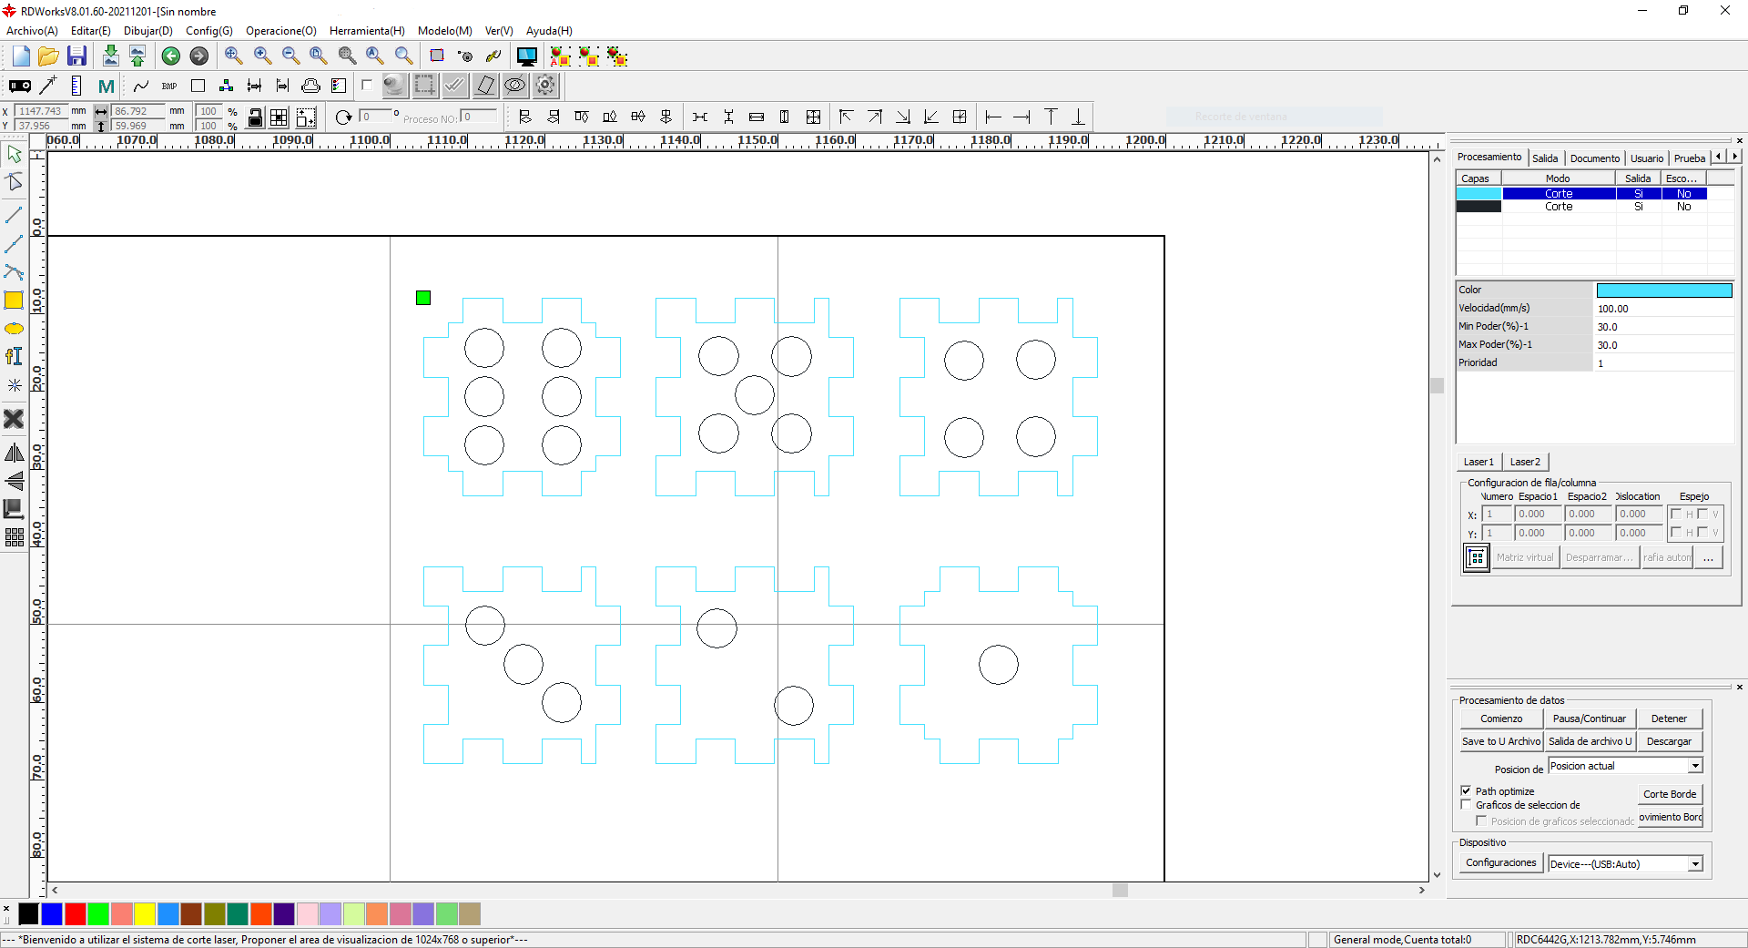Open the array grid tool in left toolbar
The image size is (1748, 948).
(x=14, y=537)
